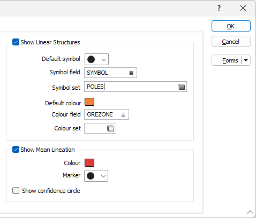Viewport: 256px width, 218px height.
Task: Open the Colour set form browser icon
Action: click(111, 128)
